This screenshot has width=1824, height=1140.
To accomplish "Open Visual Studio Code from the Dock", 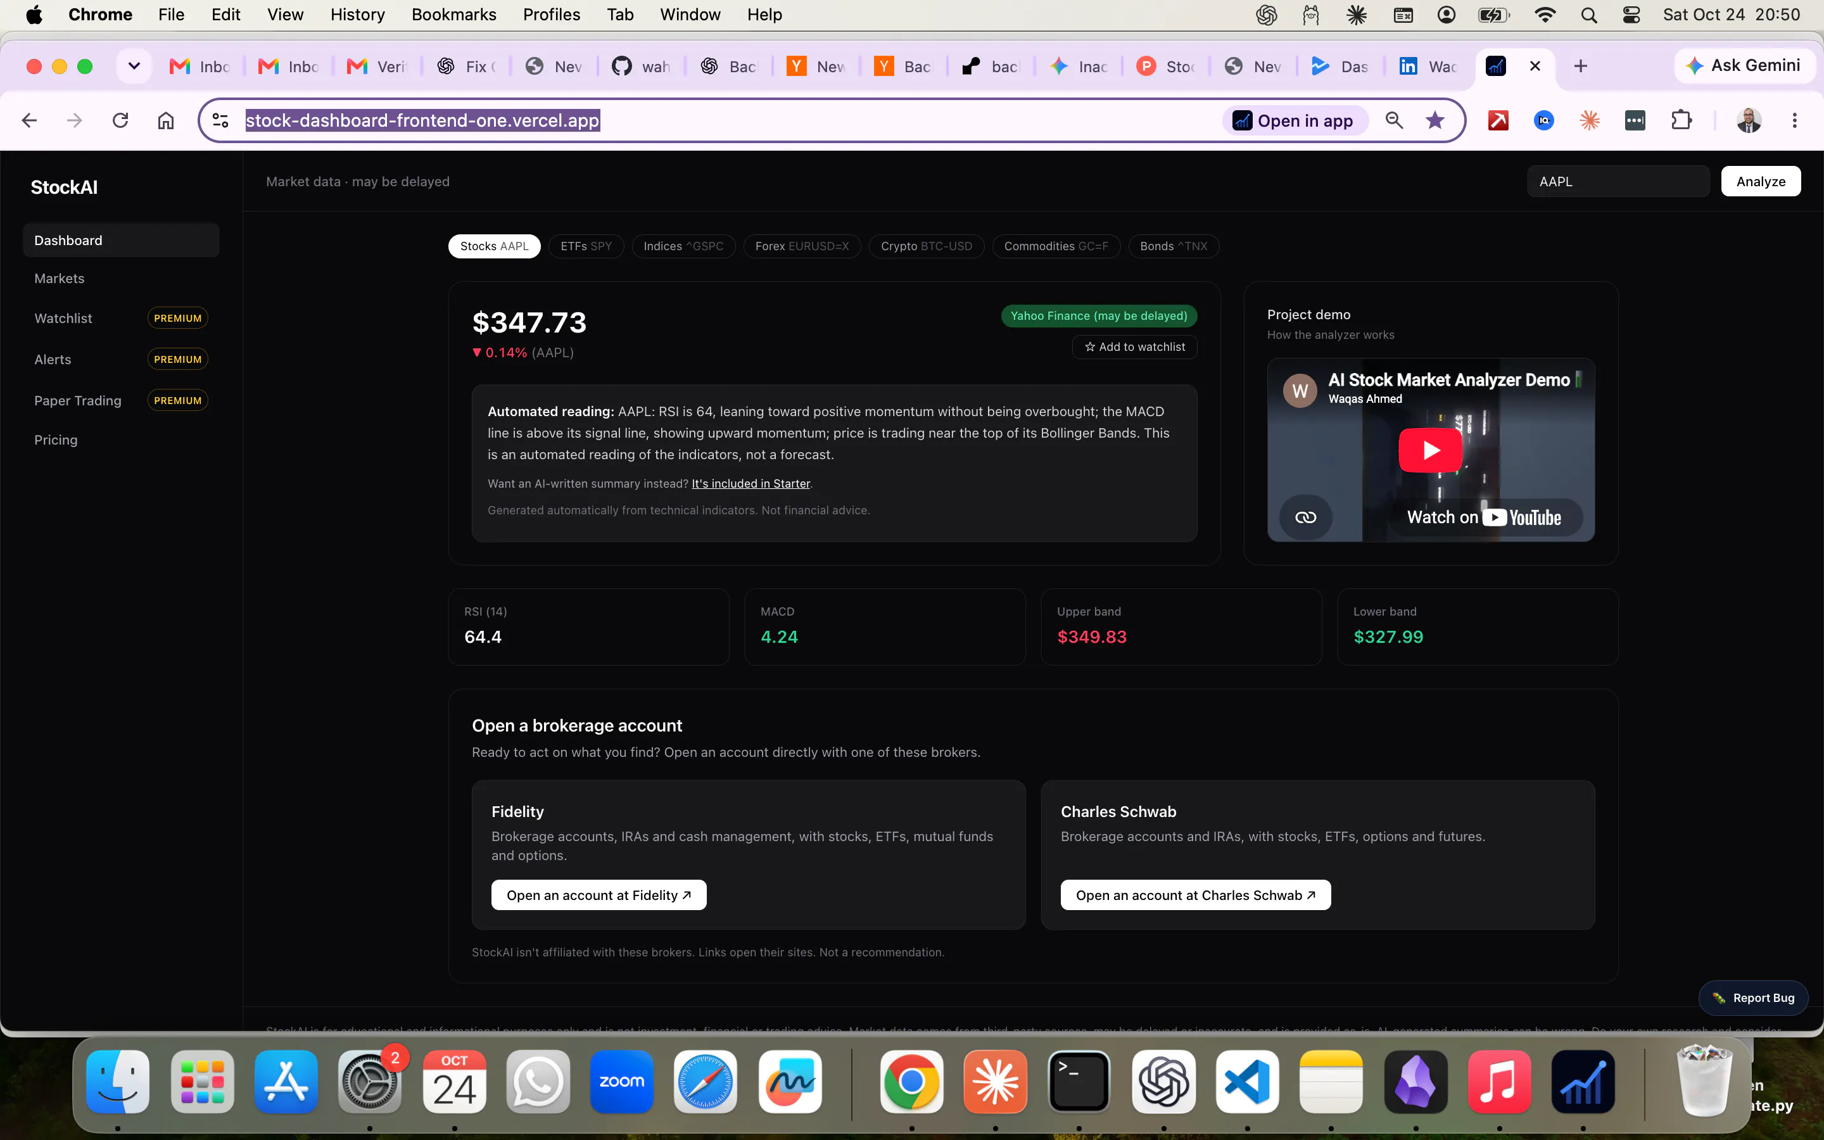I will pyautogui.click(x=1248, y=1081).
